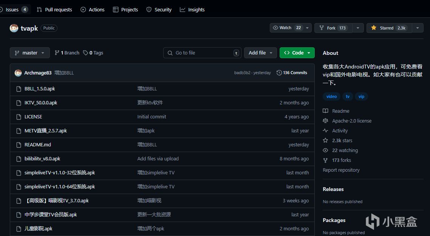View the 22 watching link
Viewport: 430px width, 236px height.
coord(340,151)
